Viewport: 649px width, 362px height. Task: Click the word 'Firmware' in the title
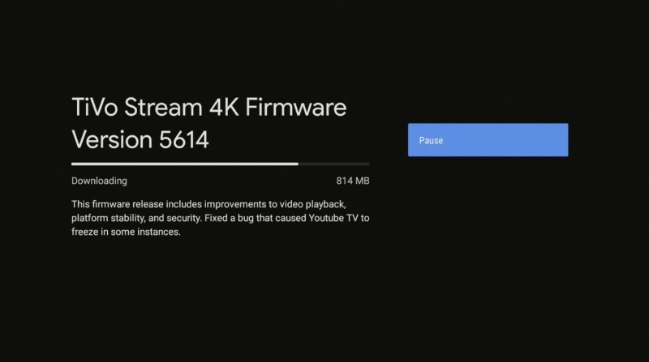pyautogui.click(x=296, y=108)
